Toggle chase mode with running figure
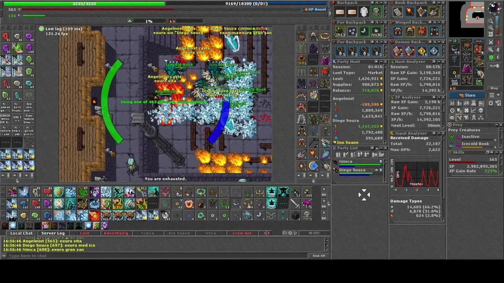The height and width of the screenshot is (283, 504). [x=498, y=50]
